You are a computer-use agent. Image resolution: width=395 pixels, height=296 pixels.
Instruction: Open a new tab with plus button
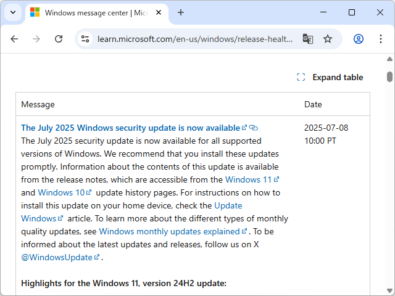tap(181, 12)
